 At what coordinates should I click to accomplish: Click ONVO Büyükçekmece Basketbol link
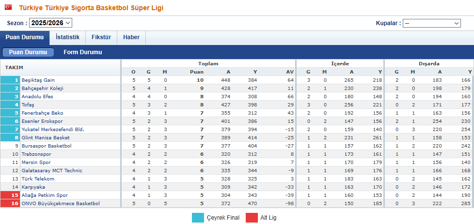pyautogui.click(x=61, y=204)
